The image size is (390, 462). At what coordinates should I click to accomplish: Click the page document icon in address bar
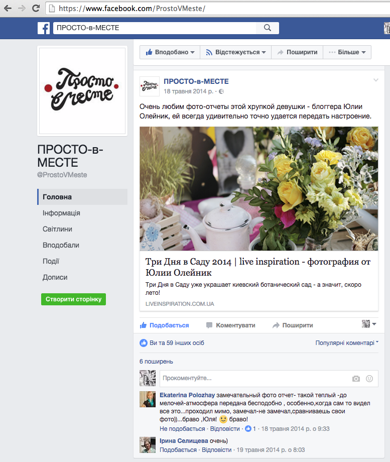(52, 9)
